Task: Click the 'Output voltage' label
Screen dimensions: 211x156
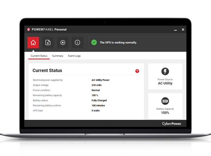Action: [x=41, y=85]
